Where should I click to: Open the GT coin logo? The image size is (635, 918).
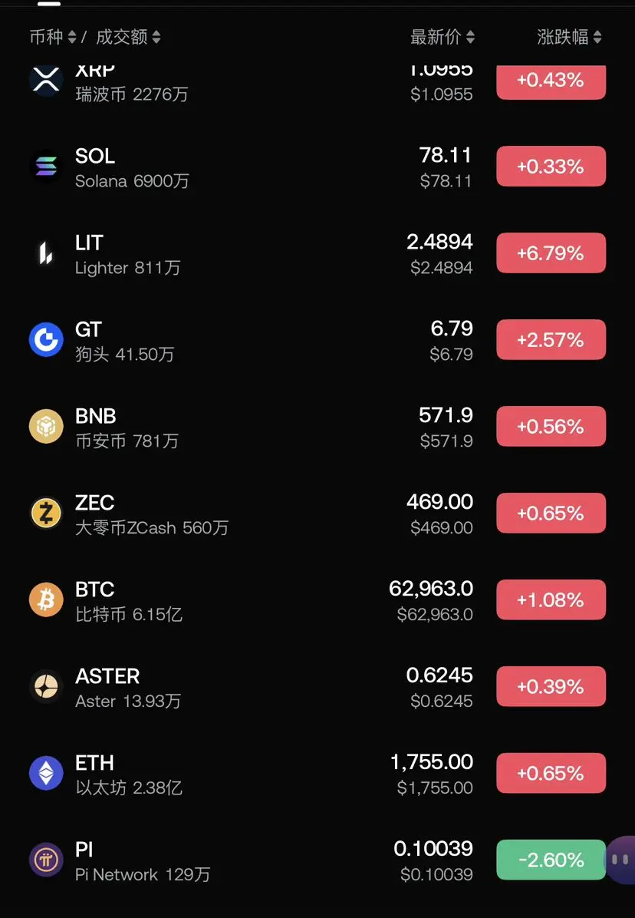46,339
